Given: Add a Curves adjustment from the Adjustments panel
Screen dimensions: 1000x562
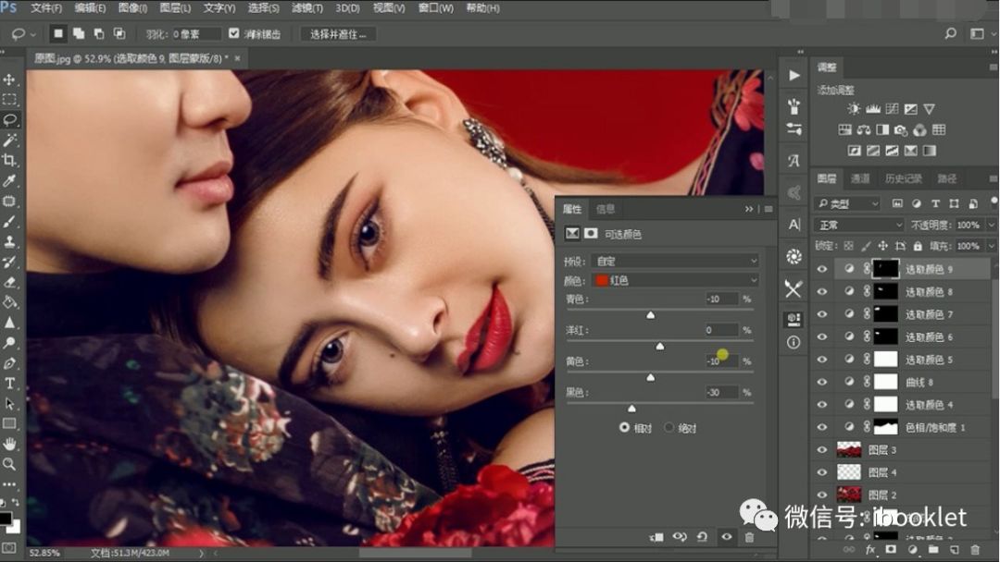Looking at the screenshot, I should click(893, 109).
